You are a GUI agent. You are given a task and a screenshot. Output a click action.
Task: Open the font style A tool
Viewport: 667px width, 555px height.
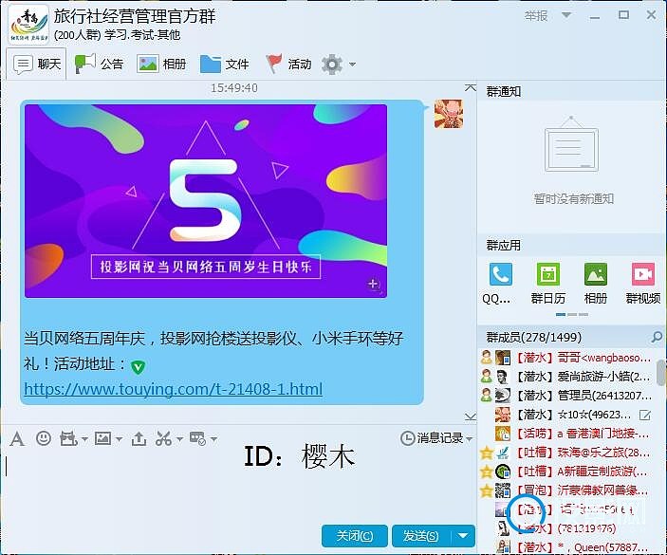17,438
